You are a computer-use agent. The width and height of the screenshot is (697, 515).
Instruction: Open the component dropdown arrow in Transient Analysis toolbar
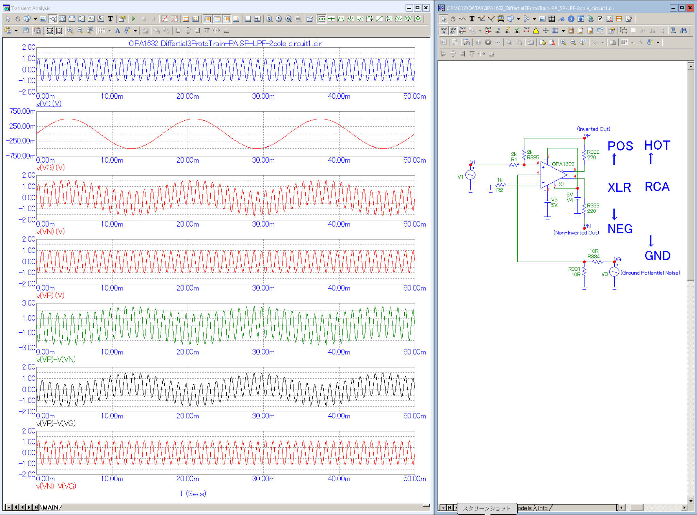point(35,19)
